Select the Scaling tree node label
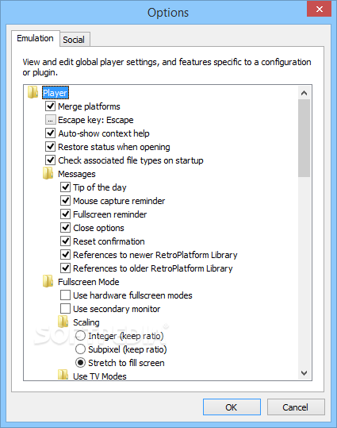337x428 pixels. [86, 322]
